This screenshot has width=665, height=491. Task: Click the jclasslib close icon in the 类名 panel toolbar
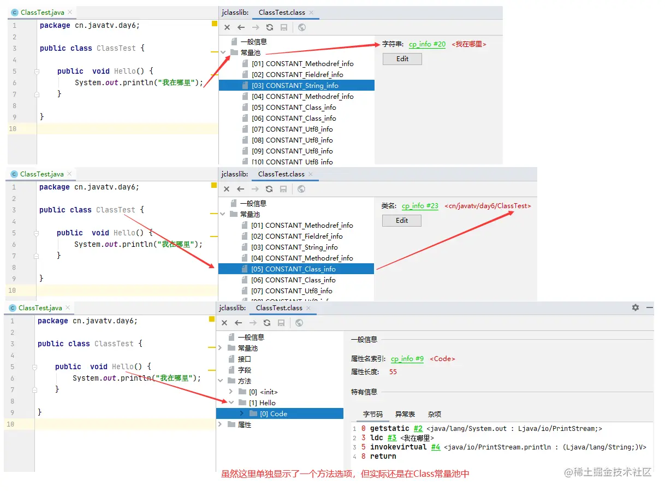coord(227,189)
